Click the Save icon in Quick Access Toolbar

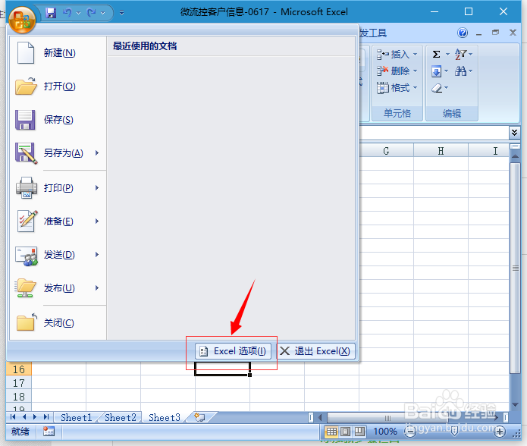point(51,13)
